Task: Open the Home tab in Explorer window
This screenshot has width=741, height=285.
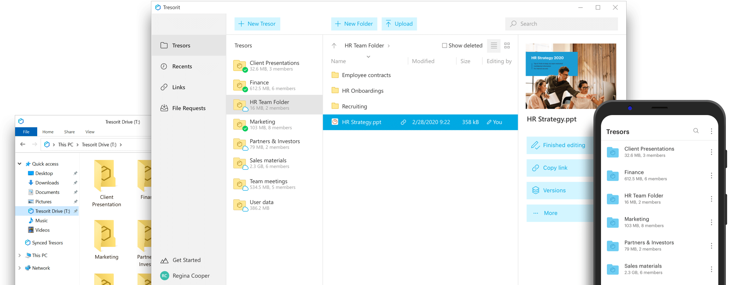Action: click(48, 132)
